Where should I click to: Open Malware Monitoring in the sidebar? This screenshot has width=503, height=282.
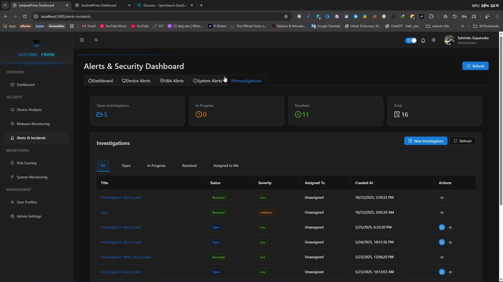[33, 124]
